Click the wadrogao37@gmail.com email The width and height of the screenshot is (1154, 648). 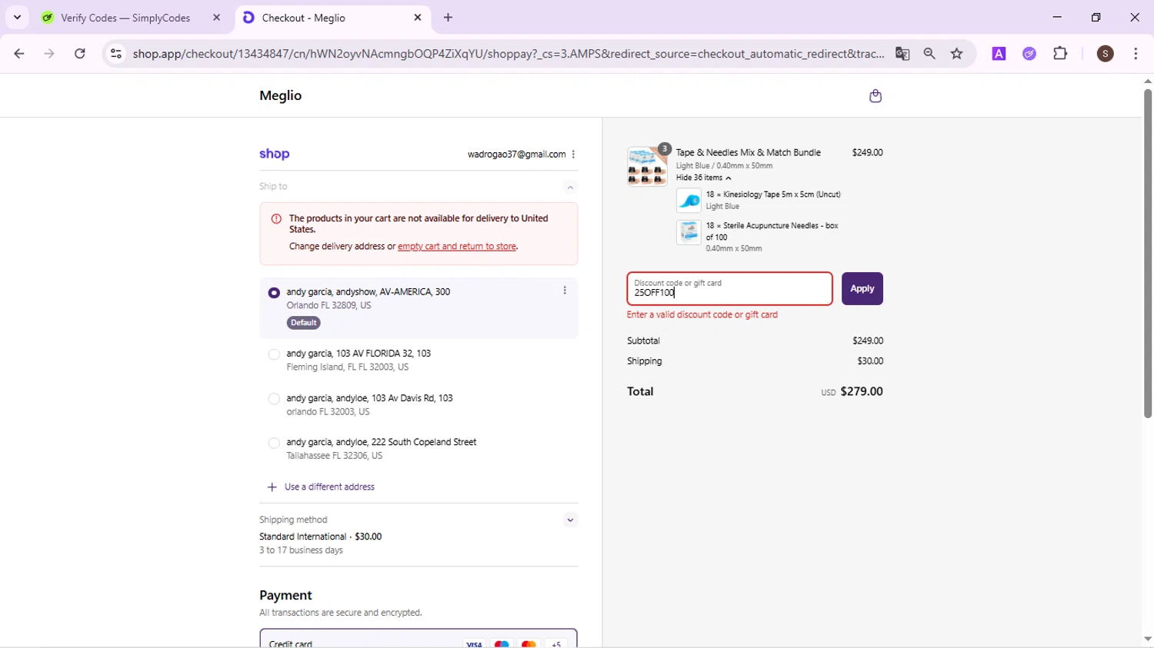click(516, 155)
